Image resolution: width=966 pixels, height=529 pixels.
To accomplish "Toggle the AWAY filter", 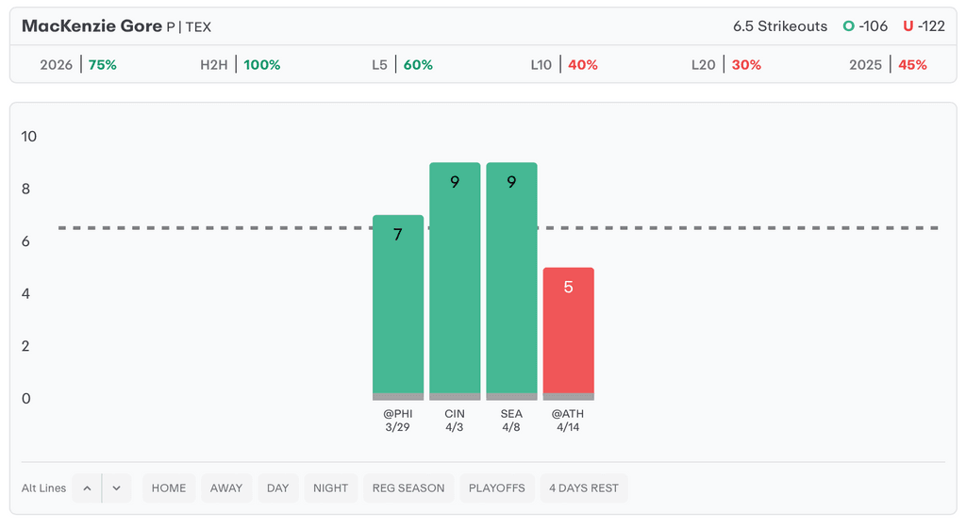I will 226,488.
